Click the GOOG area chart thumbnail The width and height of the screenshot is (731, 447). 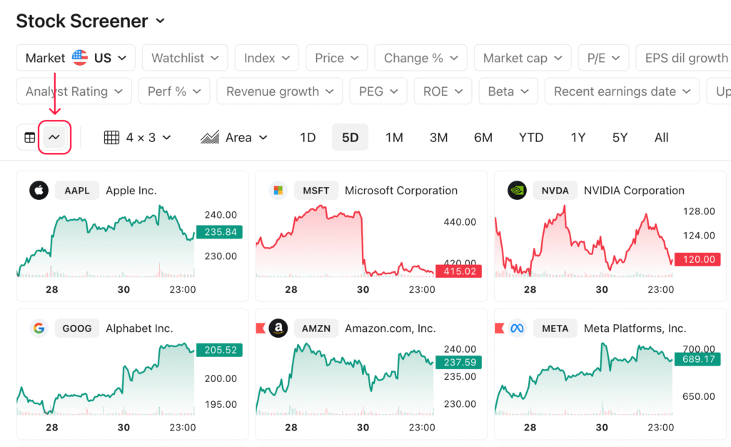[106, 378]
